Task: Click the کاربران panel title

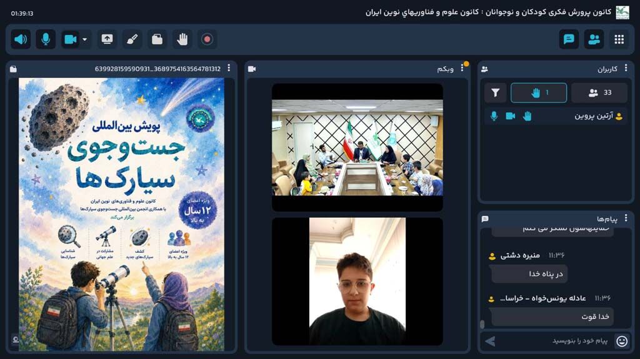Action: point(607,69)
